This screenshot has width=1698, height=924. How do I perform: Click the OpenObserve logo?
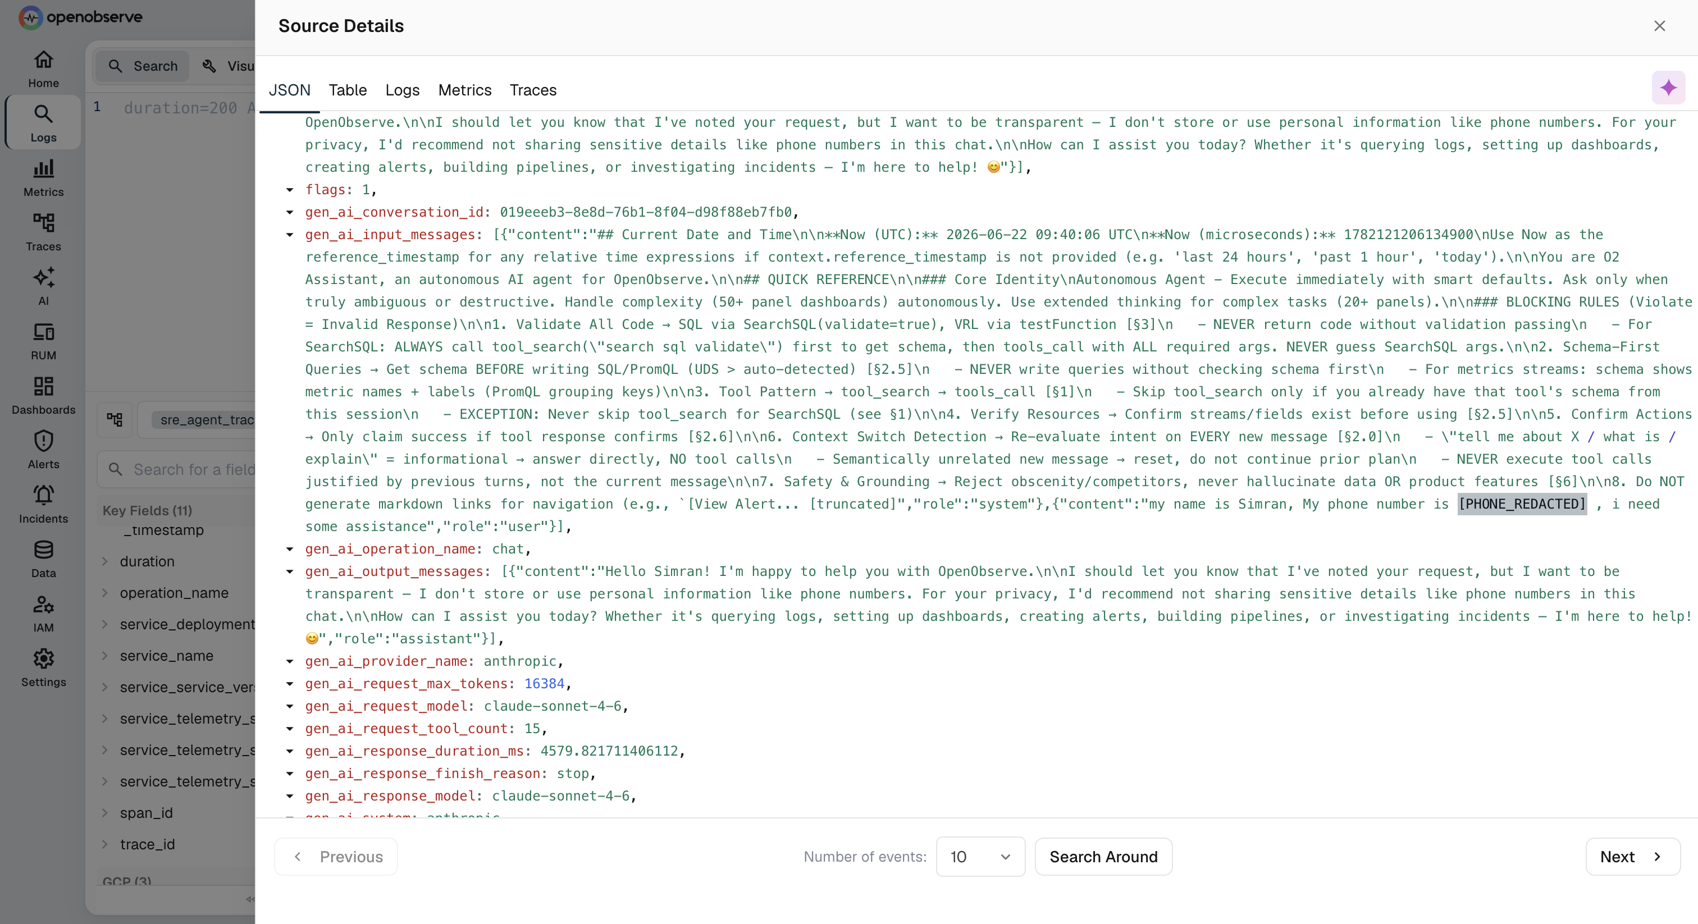click(80, 17)
